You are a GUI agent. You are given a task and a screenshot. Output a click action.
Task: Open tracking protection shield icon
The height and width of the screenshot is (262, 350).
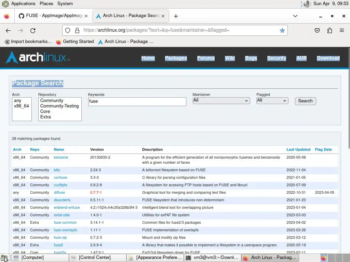(x=68, y=30)
